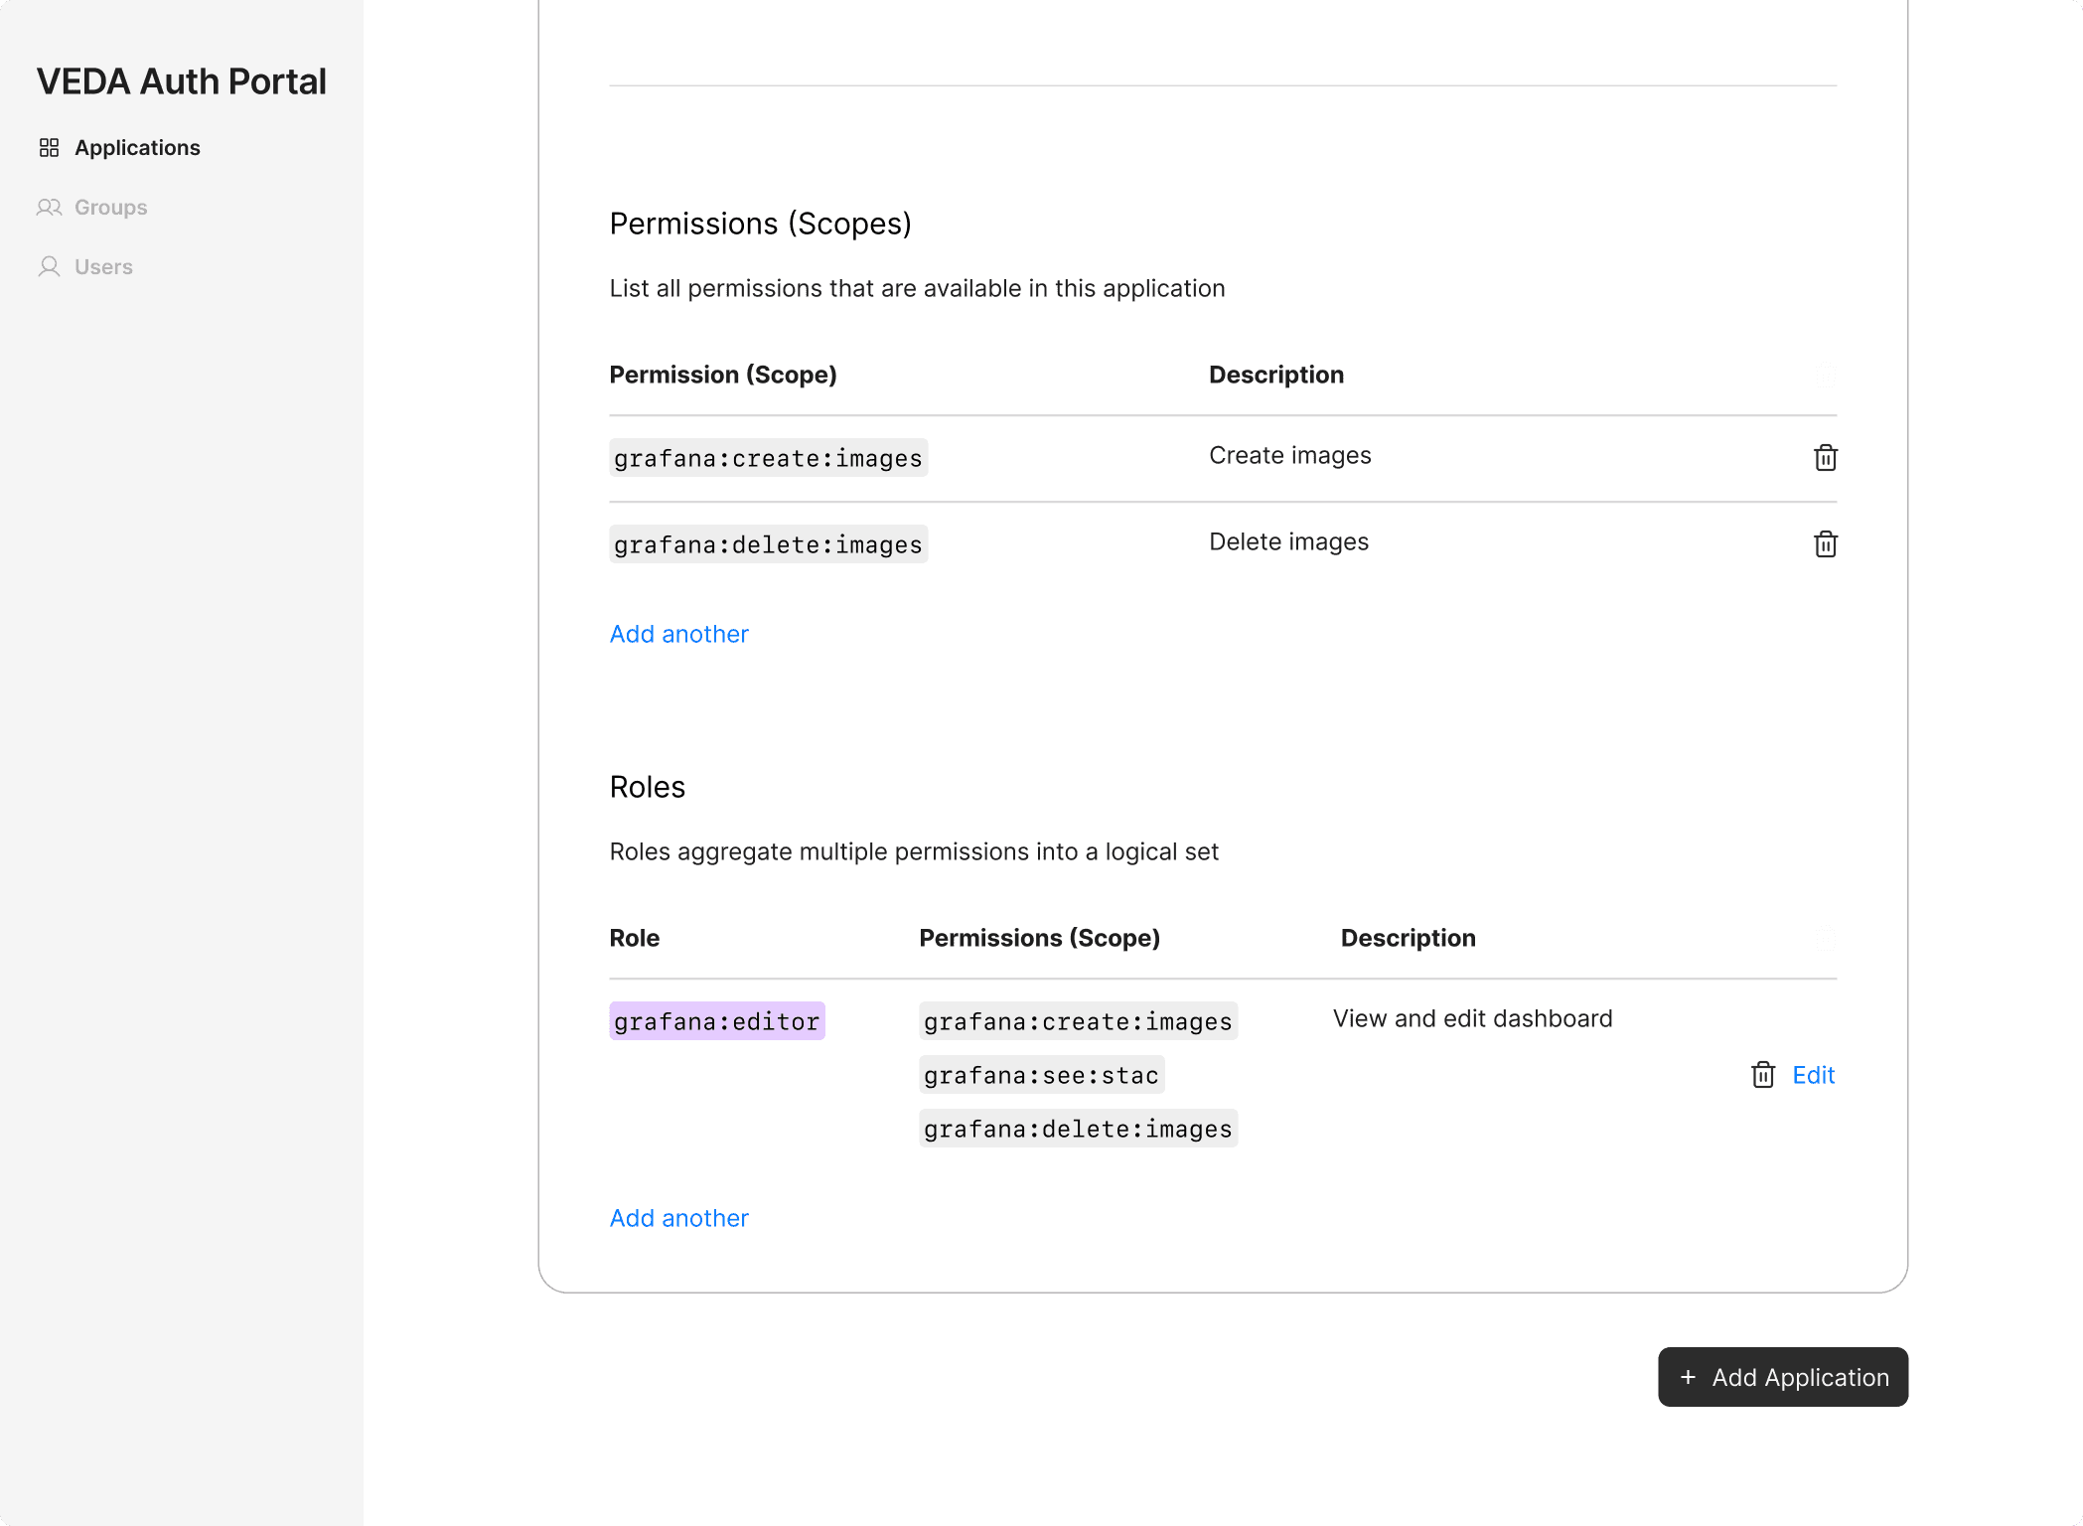The width and height of the screenshot is (2083, 1526).
Task: Edit the grafana:editor role
Action: tap(1813, 1075)
